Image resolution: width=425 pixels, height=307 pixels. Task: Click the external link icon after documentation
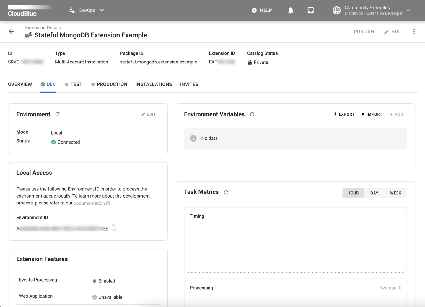point(108,203)
